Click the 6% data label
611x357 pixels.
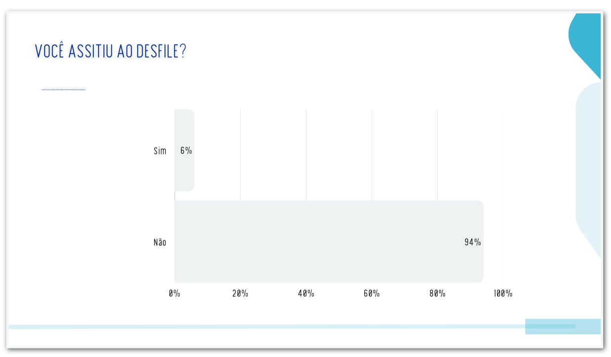click(x=186, y=151)
